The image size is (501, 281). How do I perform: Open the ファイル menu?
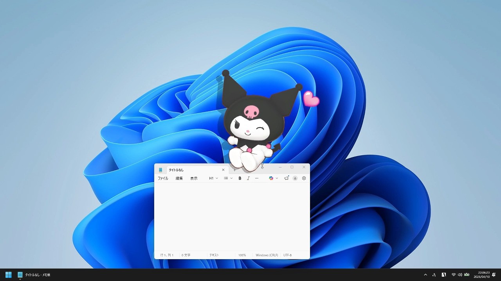(x=163, y=178)
